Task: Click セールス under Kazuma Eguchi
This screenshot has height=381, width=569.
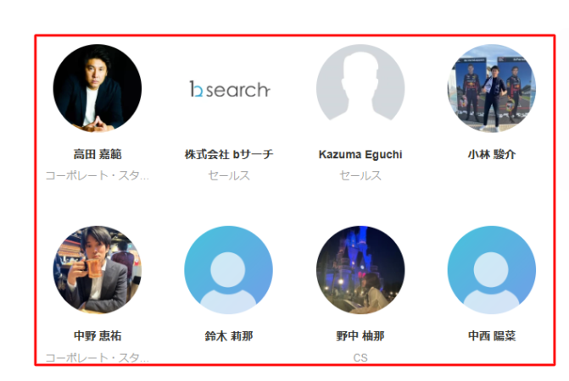Action: click(360, 175)
